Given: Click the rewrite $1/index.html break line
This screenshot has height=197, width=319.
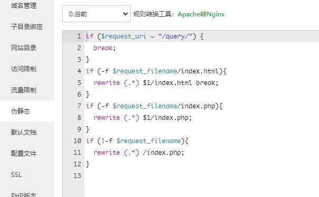Looking at the screenshot, I should pos(156,83).
